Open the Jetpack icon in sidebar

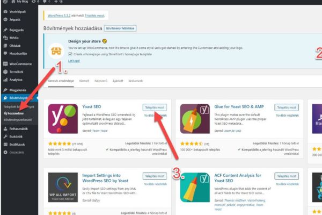pyautogui.click(x=5, y=19)
